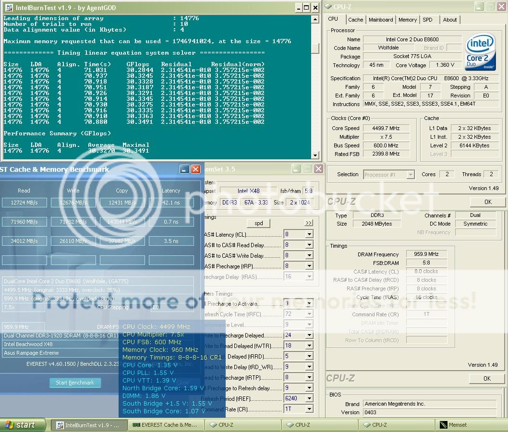Viewport: 508px width, 432px height.
Task: Minimize the EVEREST benchmark window
Action: tap(184, 169)
